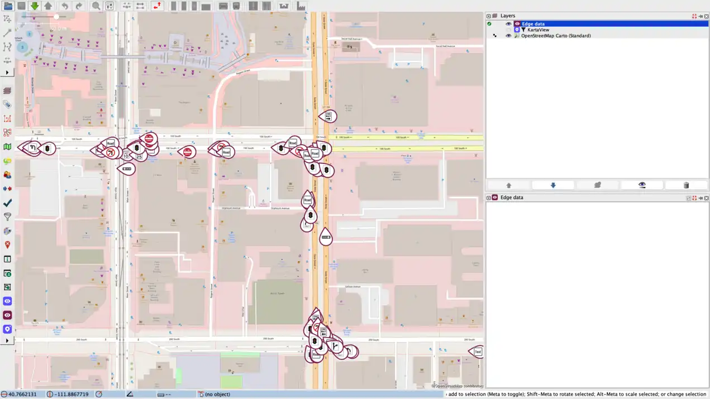This screenshot has width=710, height=399.
Task: Toggle visibility of OpenStreetMap Carto layer
Action: click(x=508, y=36)
